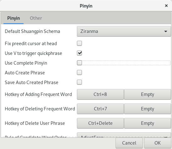Click the Cancel button
This screenshot has width=172, height=149.
[x=129, y=143]
